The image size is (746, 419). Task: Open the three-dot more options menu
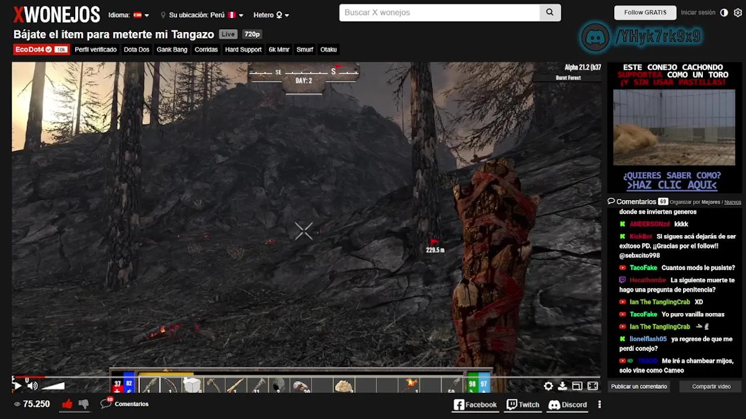599,404
